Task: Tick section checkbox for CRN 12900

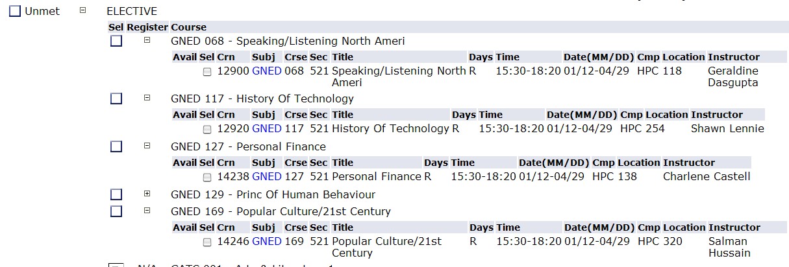Action: tap(207, 72)
